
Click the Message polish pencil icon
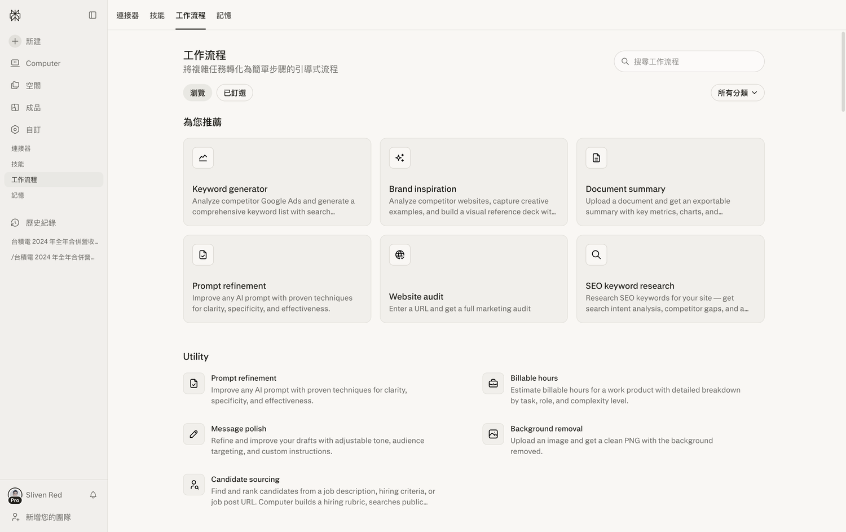(x=194, y=434)
